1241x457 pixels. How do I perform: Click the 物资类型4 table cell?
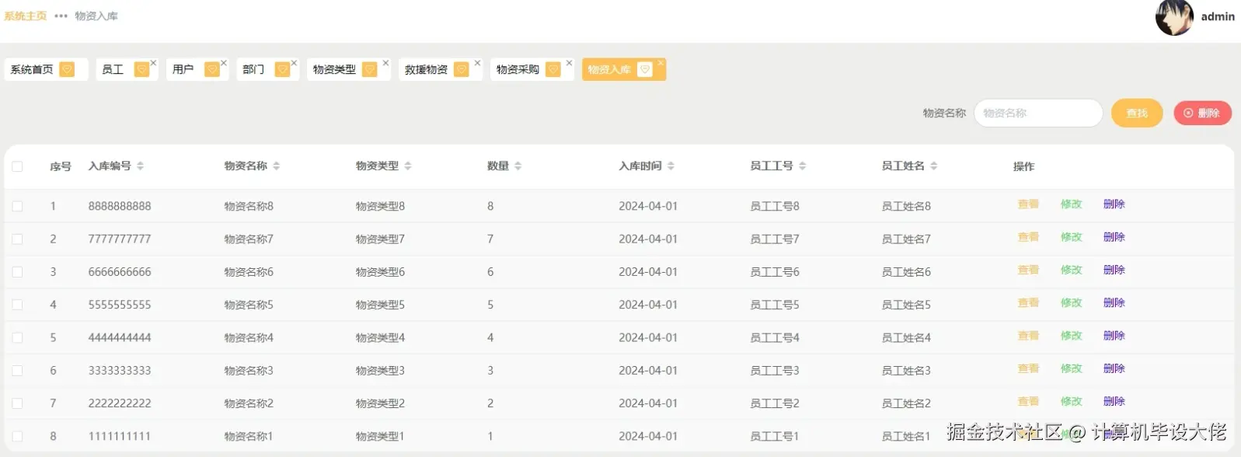380,337
